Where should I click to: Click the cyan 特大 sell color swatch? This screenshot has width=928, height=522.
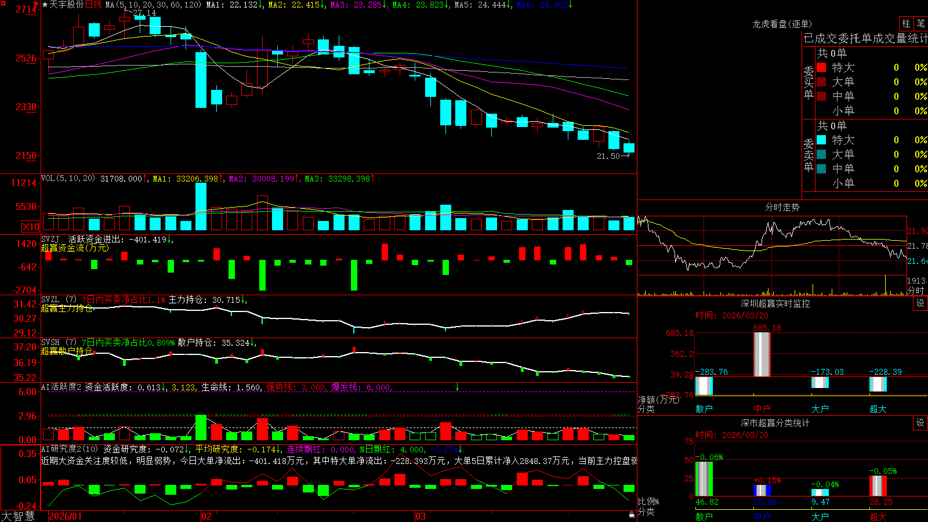click(x=821, y=140)
